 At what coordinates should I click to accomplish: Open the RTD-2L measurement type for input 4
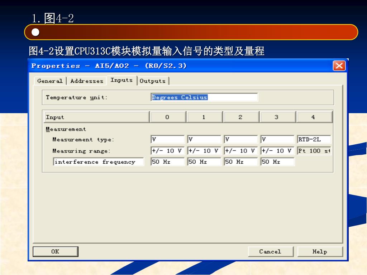314,139
